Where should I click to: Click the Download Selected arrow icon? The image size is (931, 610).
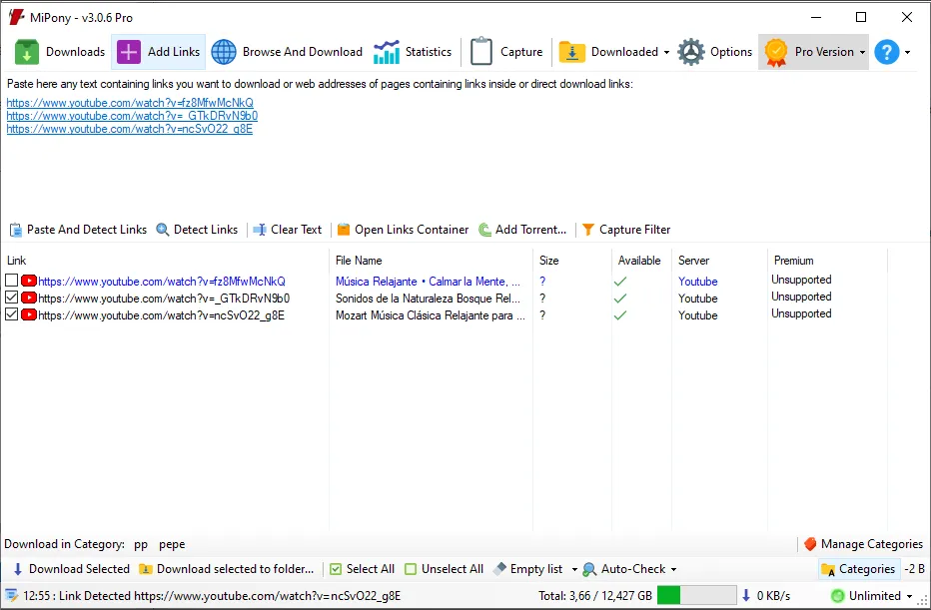[x=18, y=569]
